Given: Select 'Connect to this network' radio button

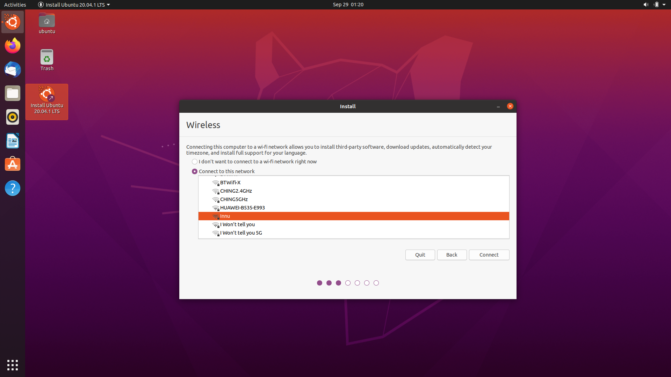Looking at the screenshot, I should [195, 171].
